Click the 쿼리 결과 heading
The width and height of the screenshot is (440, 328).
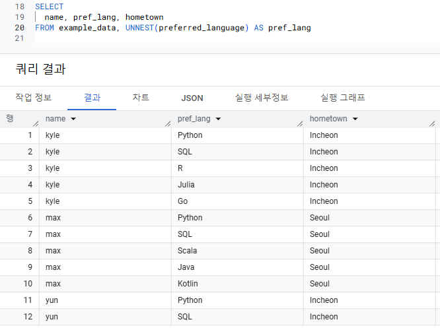(x=40, y=69)
